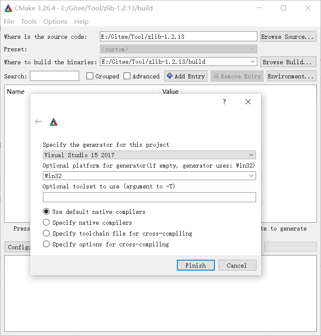
Task: Click the Add Entry button
Action: [x=186, y=76]
